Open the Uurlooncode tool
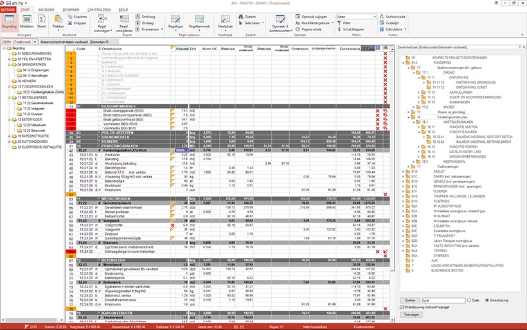This screenshot has width=527, height=330. point(393,17)
